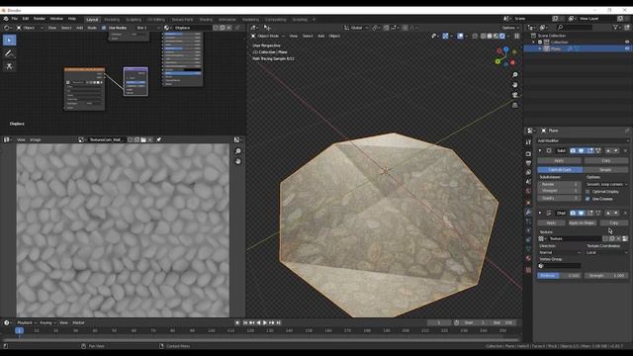Copy the Displace modifier
633x356 pixels.
613,222
